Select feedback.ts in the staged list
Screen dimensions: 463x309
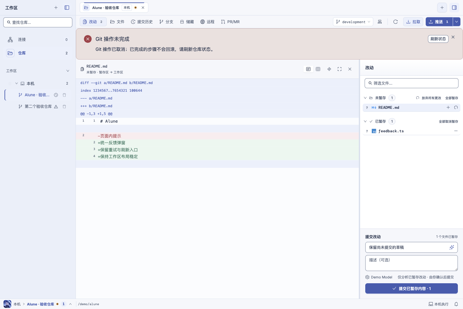coord(412,131)
